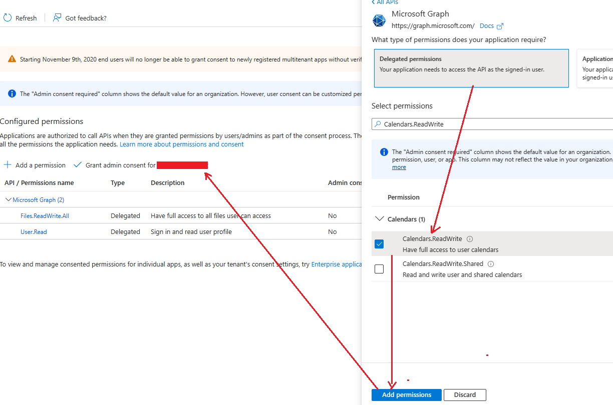The width and height of the screenshot is (613, 405).
Task: Click the Refresh icon
Action: 8,18
